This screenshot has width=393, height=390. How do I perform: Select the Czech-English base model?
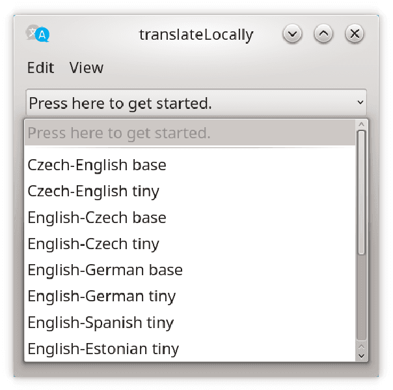[x=96, y=165]
